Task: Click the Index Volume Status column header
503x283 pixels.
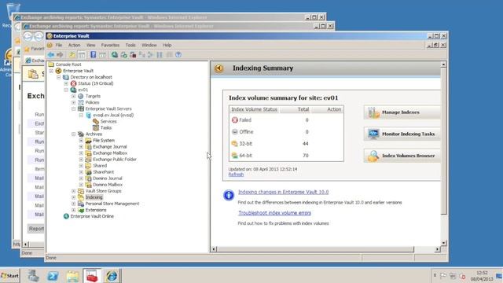Action: (255, 109)
